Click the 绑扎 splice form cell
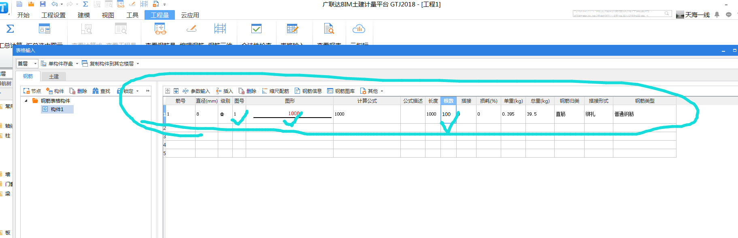 [598, 114]
